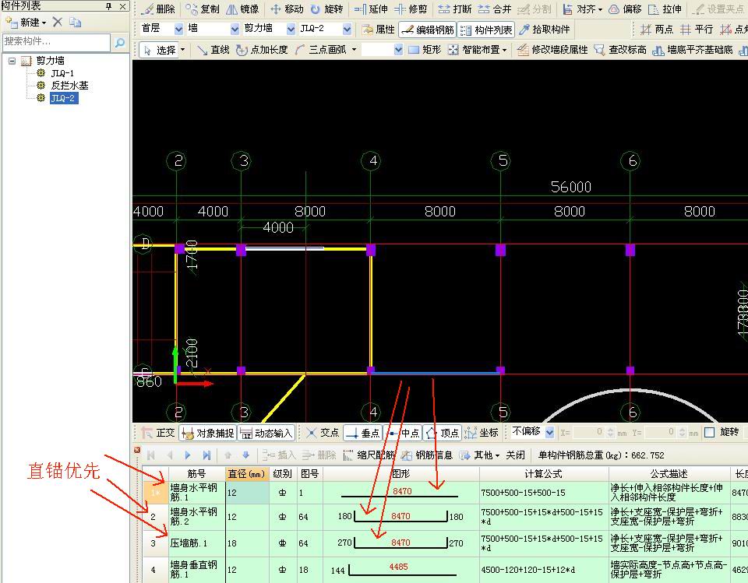Click Scale Rebar (缩尺配筋) button

(x=369, y=455)
